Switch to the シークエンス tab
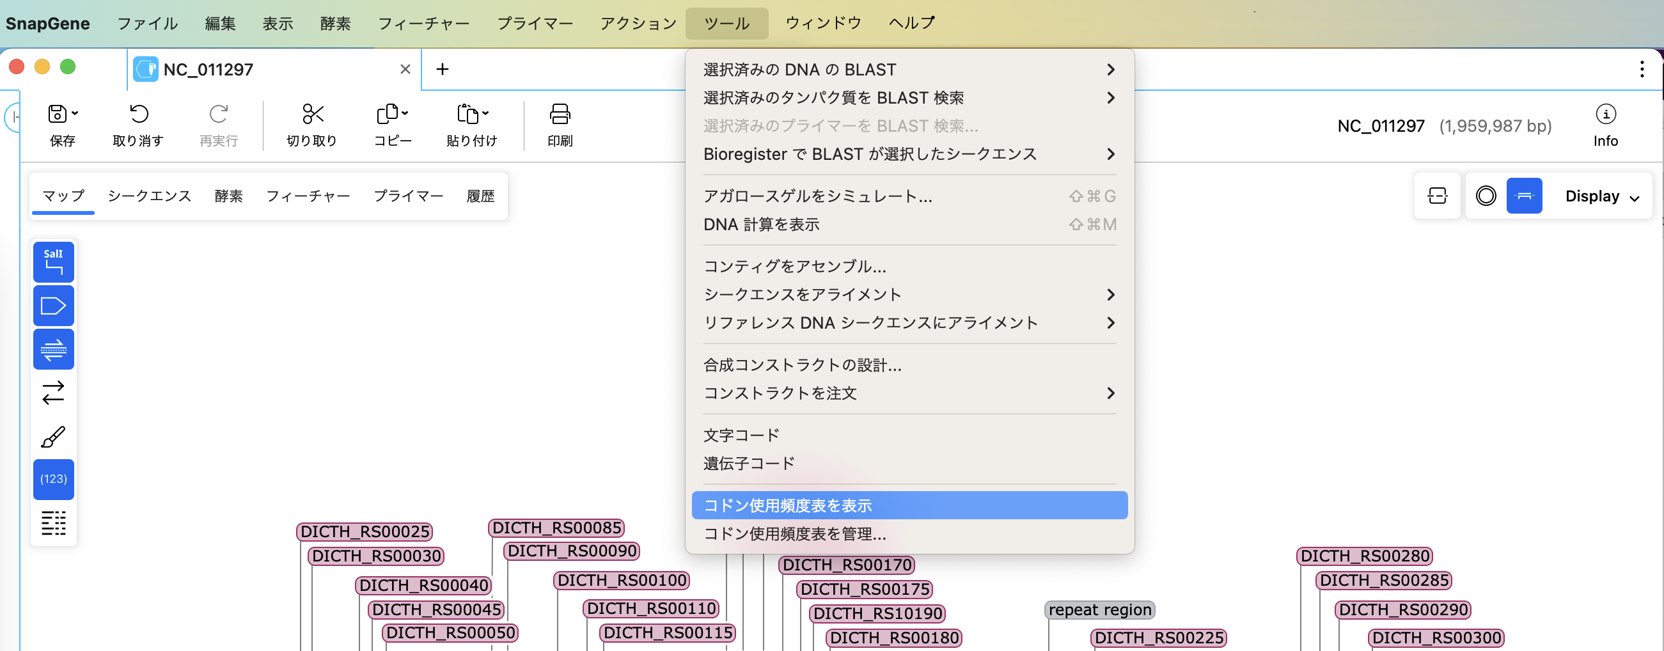This screenshot has width=1664, height=651. coord(149,196)
